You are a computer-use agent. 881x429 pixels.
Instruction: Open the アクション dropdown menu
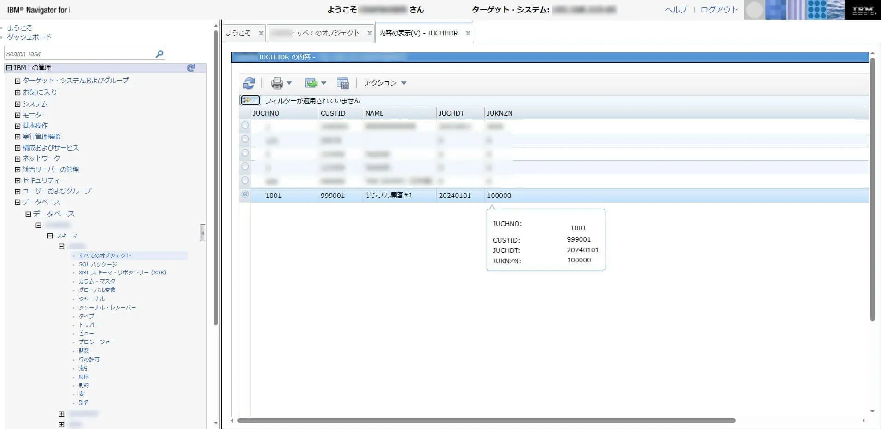[x=385, y=83]
